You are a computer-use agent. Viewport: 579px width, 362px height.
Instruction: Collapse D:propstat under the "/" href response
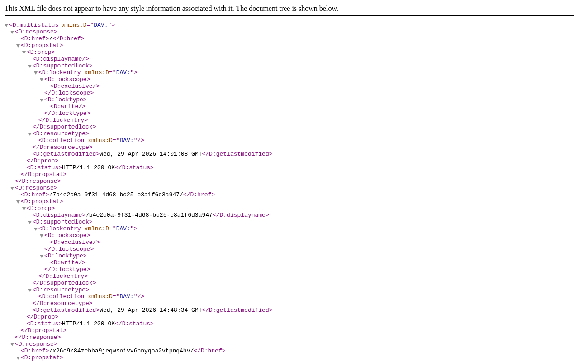point(18,46)
